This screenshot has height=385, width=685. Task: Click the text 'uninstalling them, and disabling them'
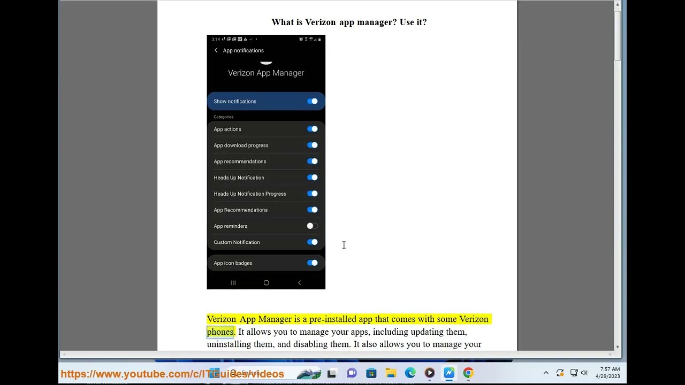[x=278, y=344]
